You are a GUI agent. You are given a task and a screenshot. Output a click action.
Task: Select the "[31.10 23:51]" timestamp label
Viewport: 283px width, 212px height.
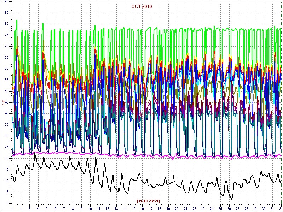[x=148, y=201]
